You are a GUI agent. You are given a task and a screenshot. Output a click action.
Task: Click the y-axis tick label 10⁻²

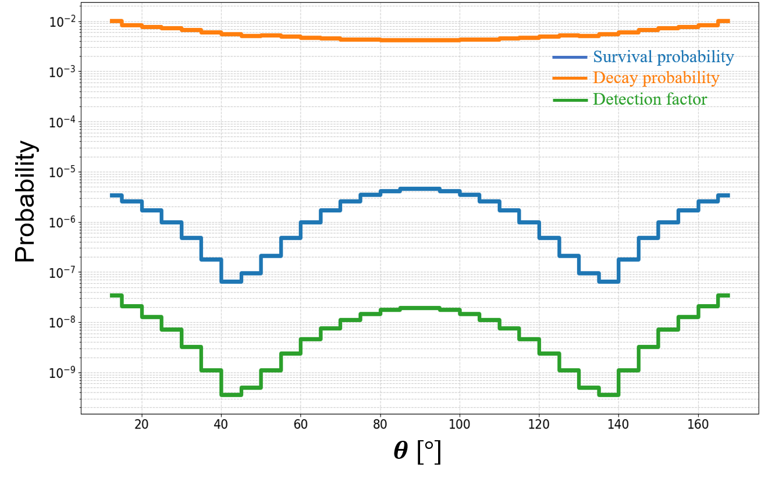(x=61, y=21)
